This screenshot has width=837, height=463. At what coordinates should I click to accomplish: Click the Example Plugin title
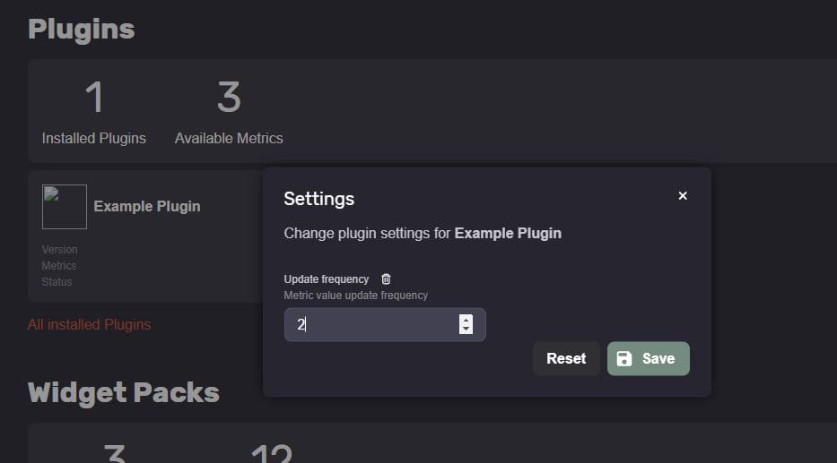[x=147, y=206]
